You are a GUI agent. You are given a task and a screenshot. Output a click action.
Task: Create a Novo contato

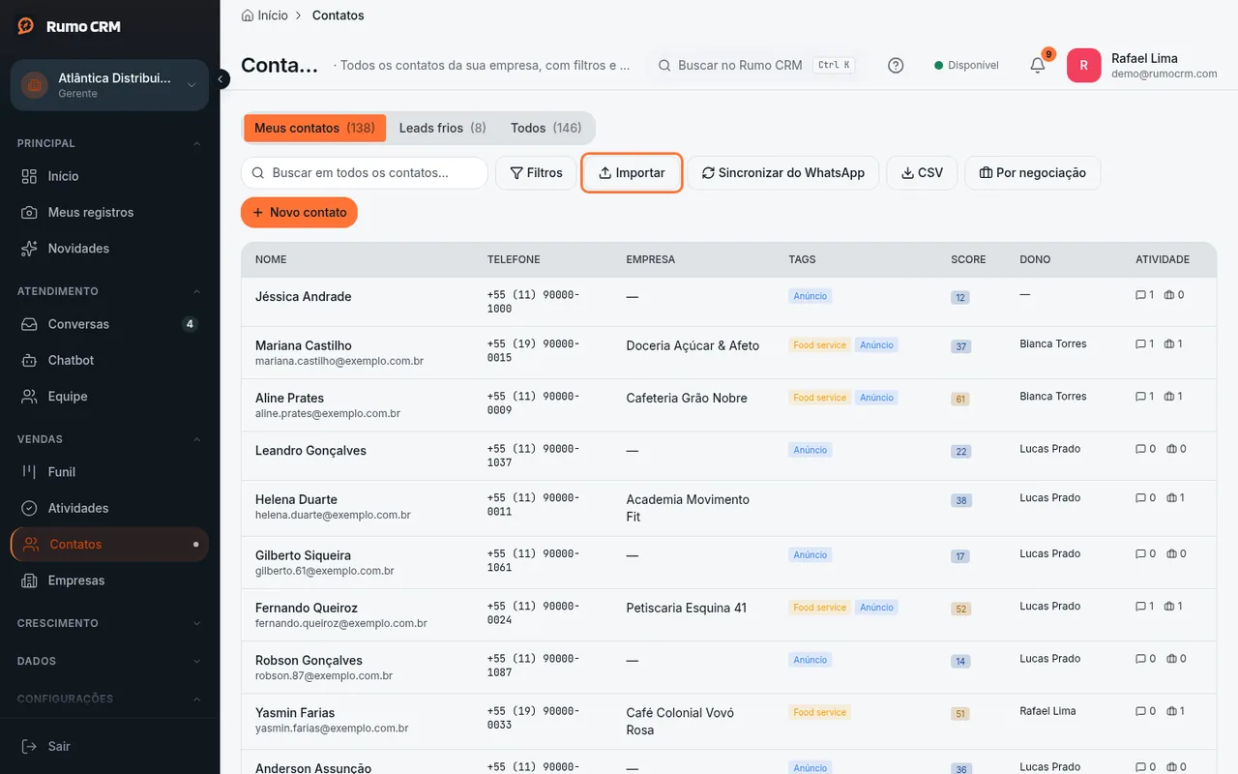(x=299, y=212)
